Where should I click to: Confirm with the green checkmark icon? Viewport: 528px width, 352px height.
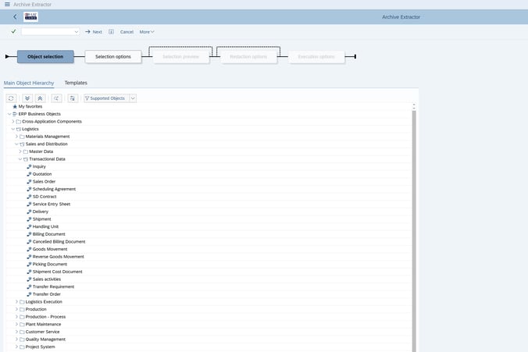click(x=13, y=31)
